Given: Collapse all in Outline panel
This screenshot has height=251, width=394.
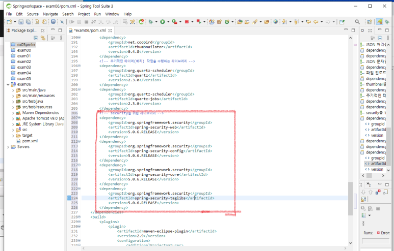Looking at the screenshot, I should coord(380,38).
